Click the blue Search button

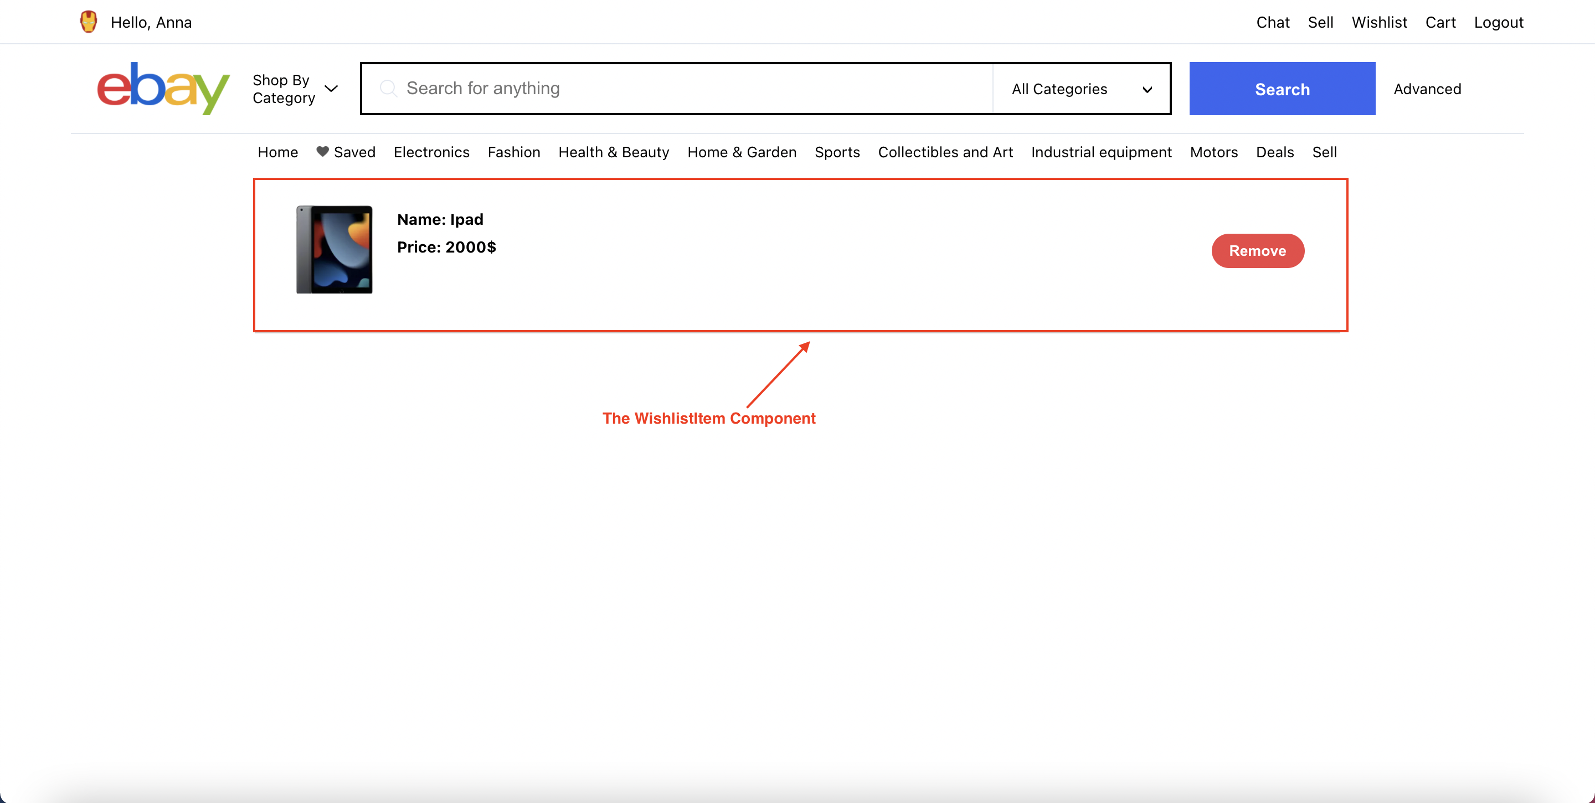click(1282, 89)
